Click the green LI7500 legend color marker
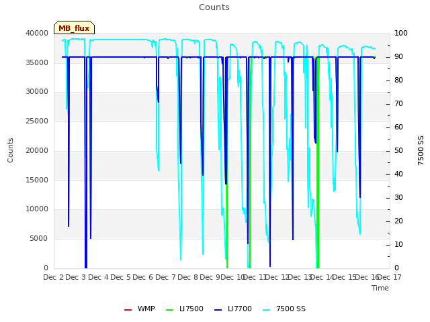Screen dimensions: 430x322 (170, 310)
